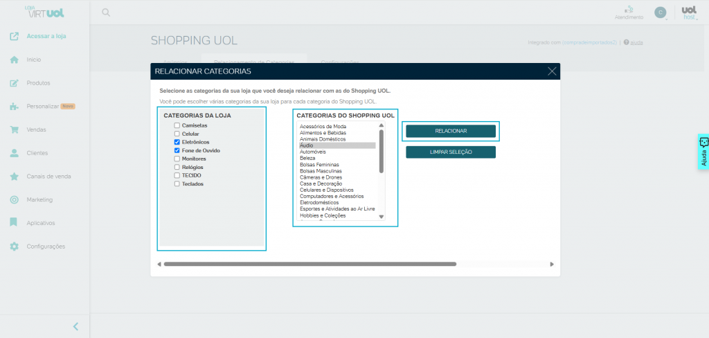The image size is (709, 338).
Task: Open the Início menu item
Action: [34, 60]
